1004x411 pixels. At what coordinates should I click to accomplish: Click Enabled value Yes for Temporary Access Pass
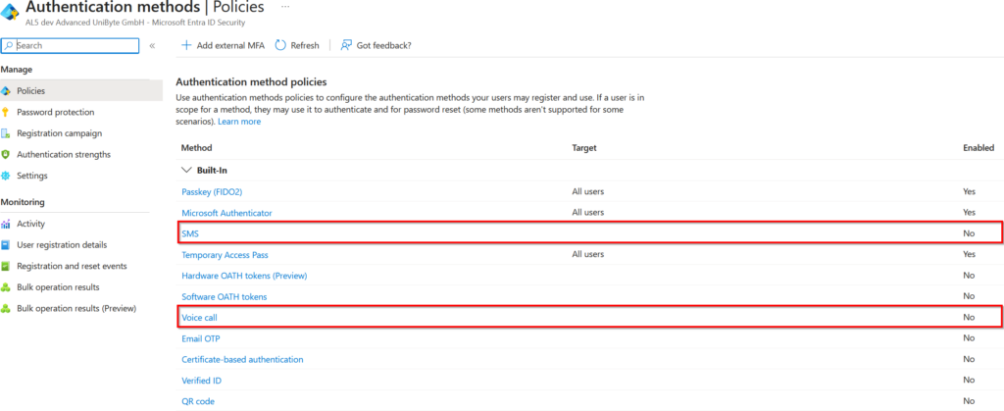click(x=970, y=255)
